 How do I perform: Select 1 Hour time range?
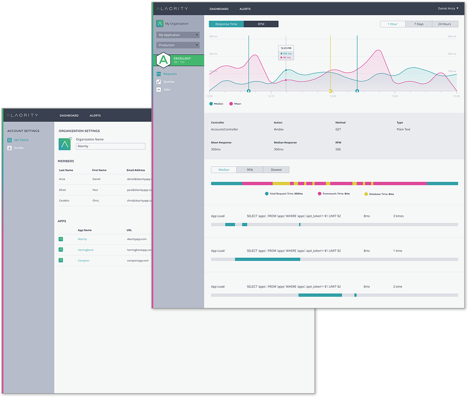tap(392, 24)
